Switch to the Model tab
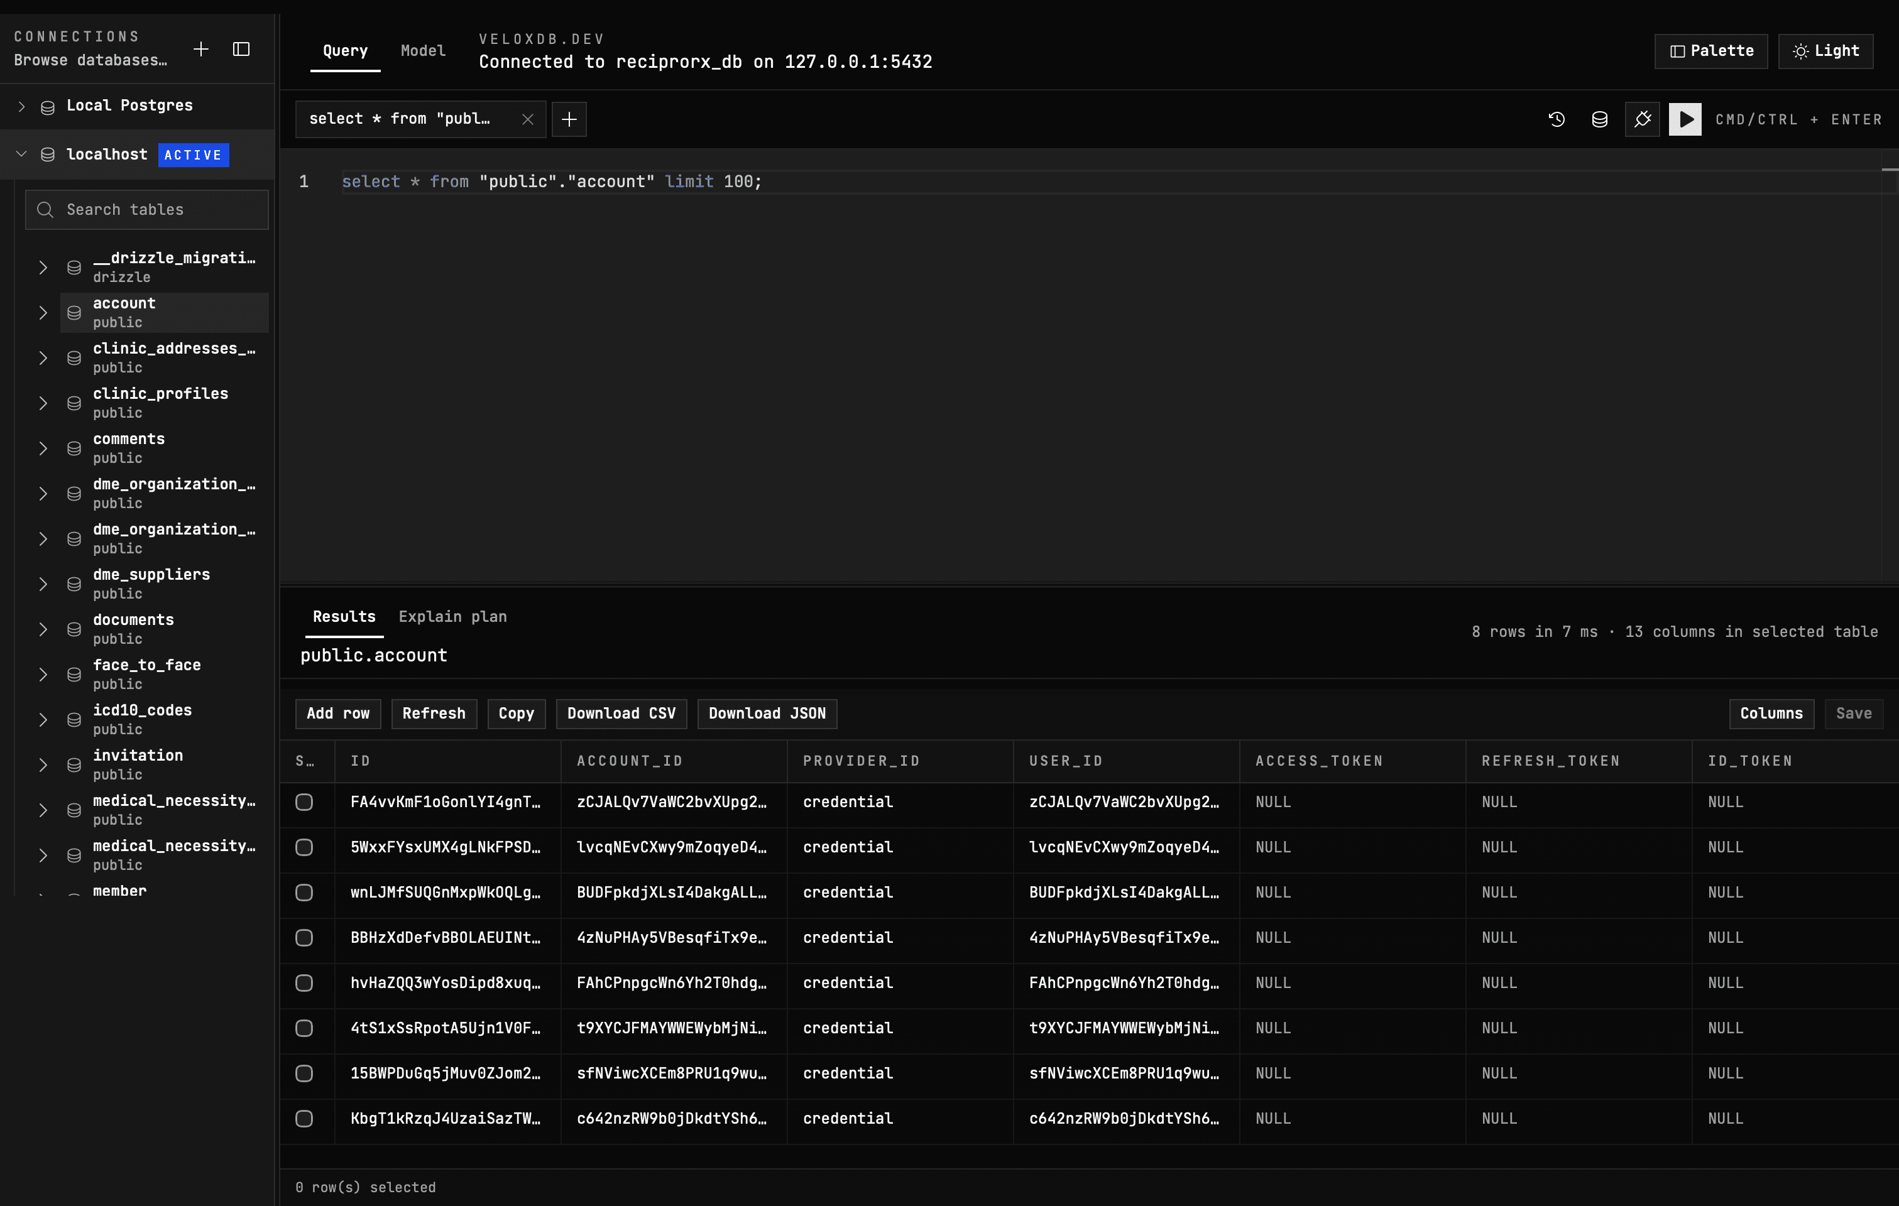1899x1206 pixels. (423, 50)
